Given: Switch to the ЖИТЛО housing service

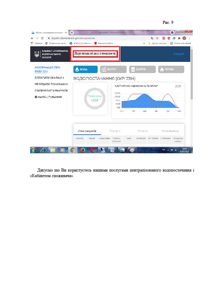Looking at the screenshot, I should click(x=113, y=69).
